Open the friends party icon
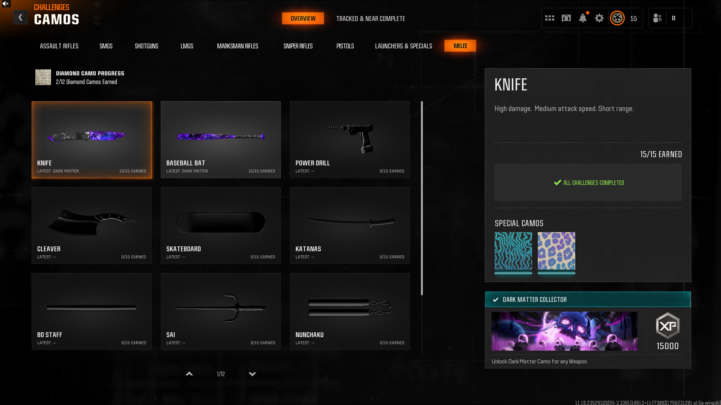Viewport: 721px width, 405px height. tap(658, 18)
